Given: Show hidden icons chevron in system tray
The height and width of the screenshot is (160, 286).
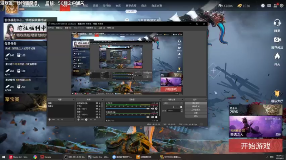Looking at the screenshot, I should coord(267,157).
